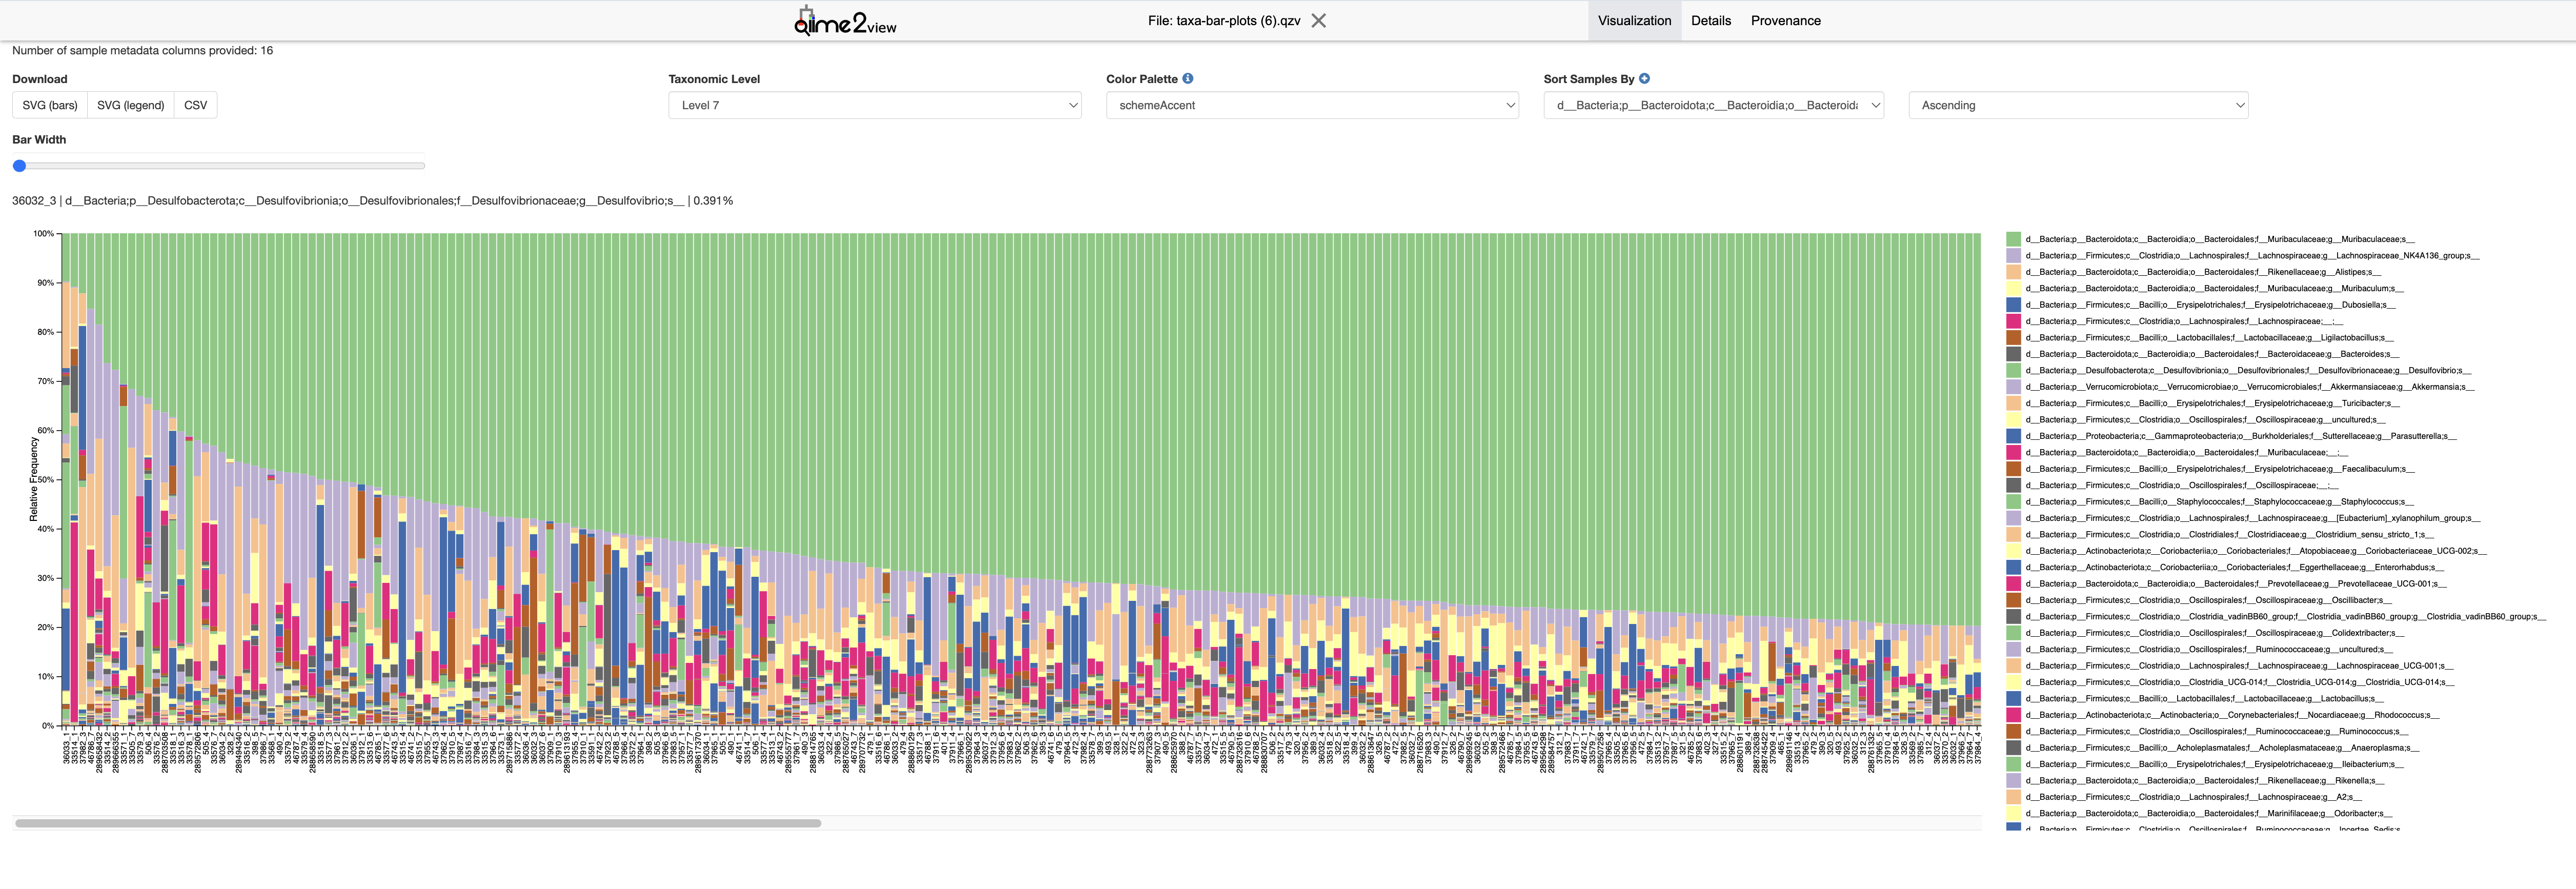Image resolution: width=2576 pixels, height=889 pixels.
Task: Click the Clostridia_UCG-014 legend label text
Action: point(2240,682)
